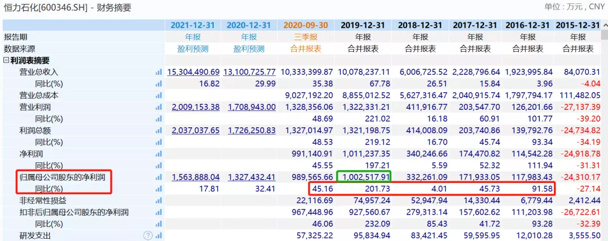Select 2019 net profit growth 201.73

[x=378, y=189]
